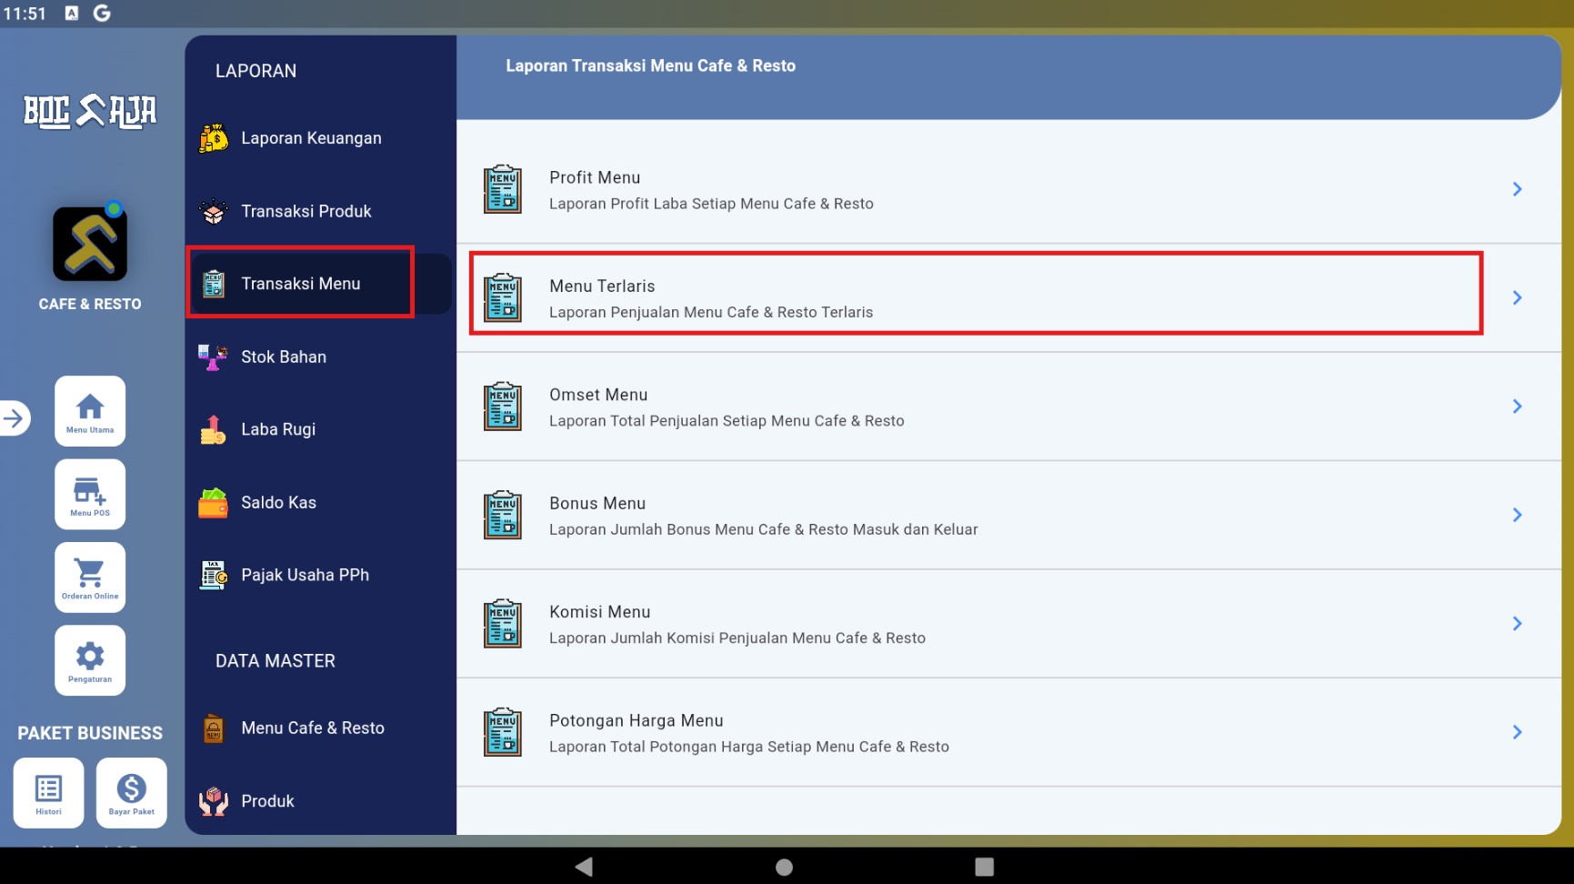Click the Produk hands icon
This screenshot has width=1574, height=884.
[x=214, y=801]
